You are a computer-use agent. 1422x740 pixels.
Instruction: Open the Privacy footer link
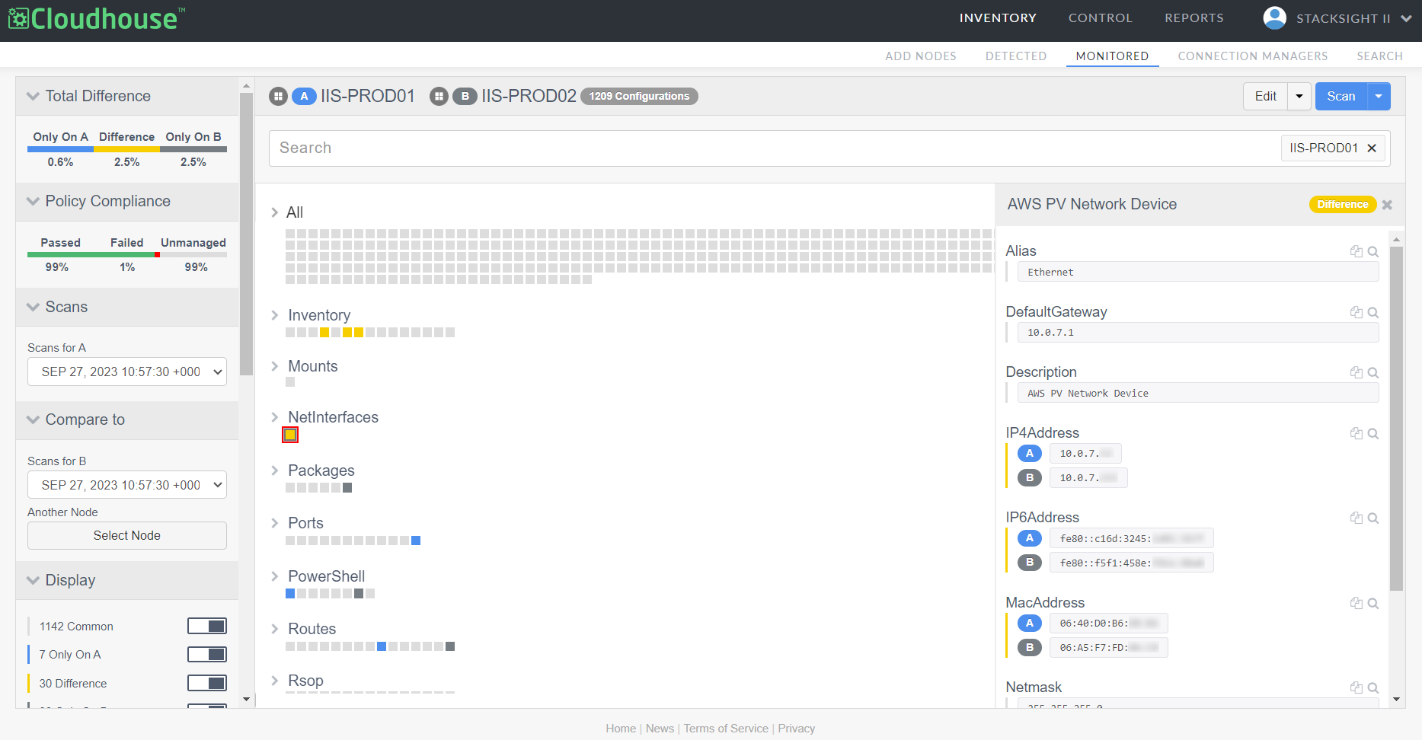point(797,729)
